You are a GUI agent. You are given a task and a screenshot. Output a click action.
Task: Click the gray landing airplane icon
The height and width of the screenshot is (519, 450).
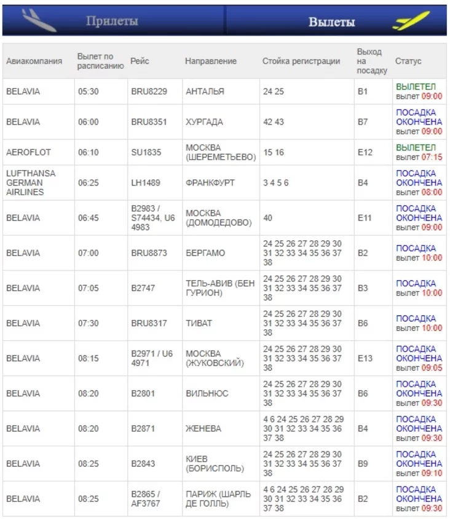tap(39, 20)
